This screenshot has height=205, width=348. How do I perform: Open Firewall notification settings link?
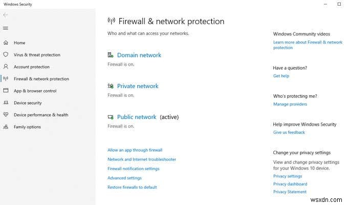coord(133,169)
